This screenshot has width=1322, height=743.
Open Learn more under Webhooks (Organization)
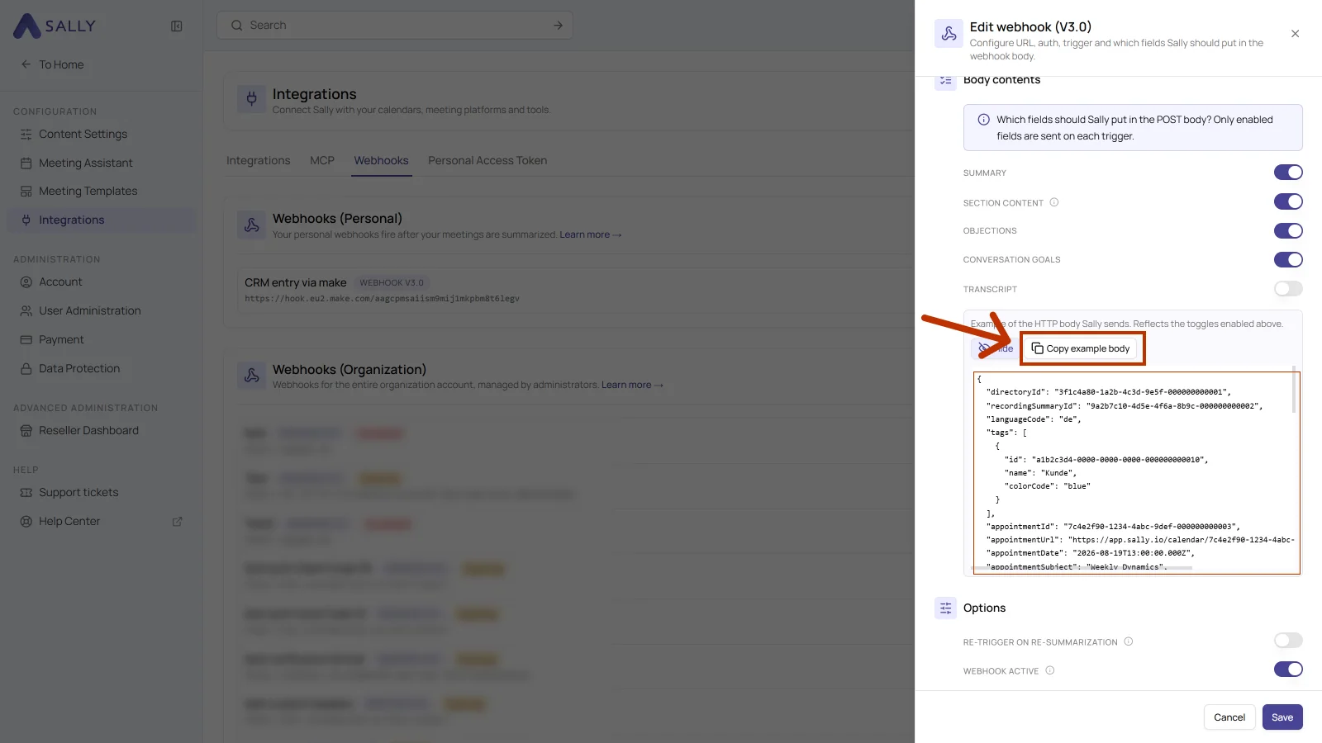632,385
